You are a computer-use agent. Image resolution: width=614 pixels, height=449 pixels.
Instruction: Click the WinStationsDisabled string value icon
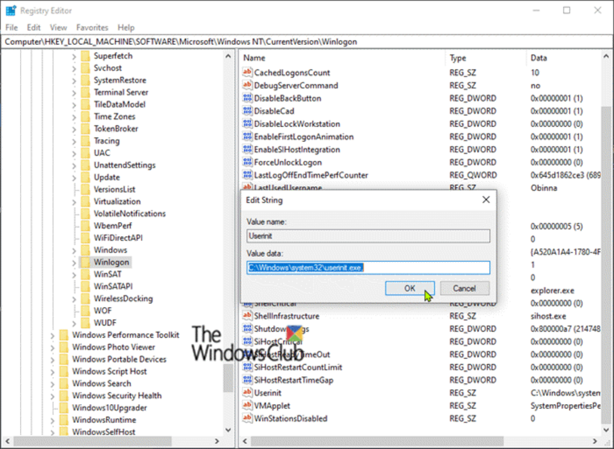[248, 418]
